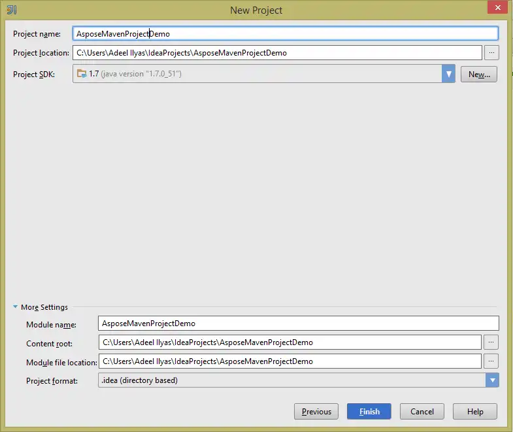Open the Project SDK dropdown arrow

[x=448, y=74]
